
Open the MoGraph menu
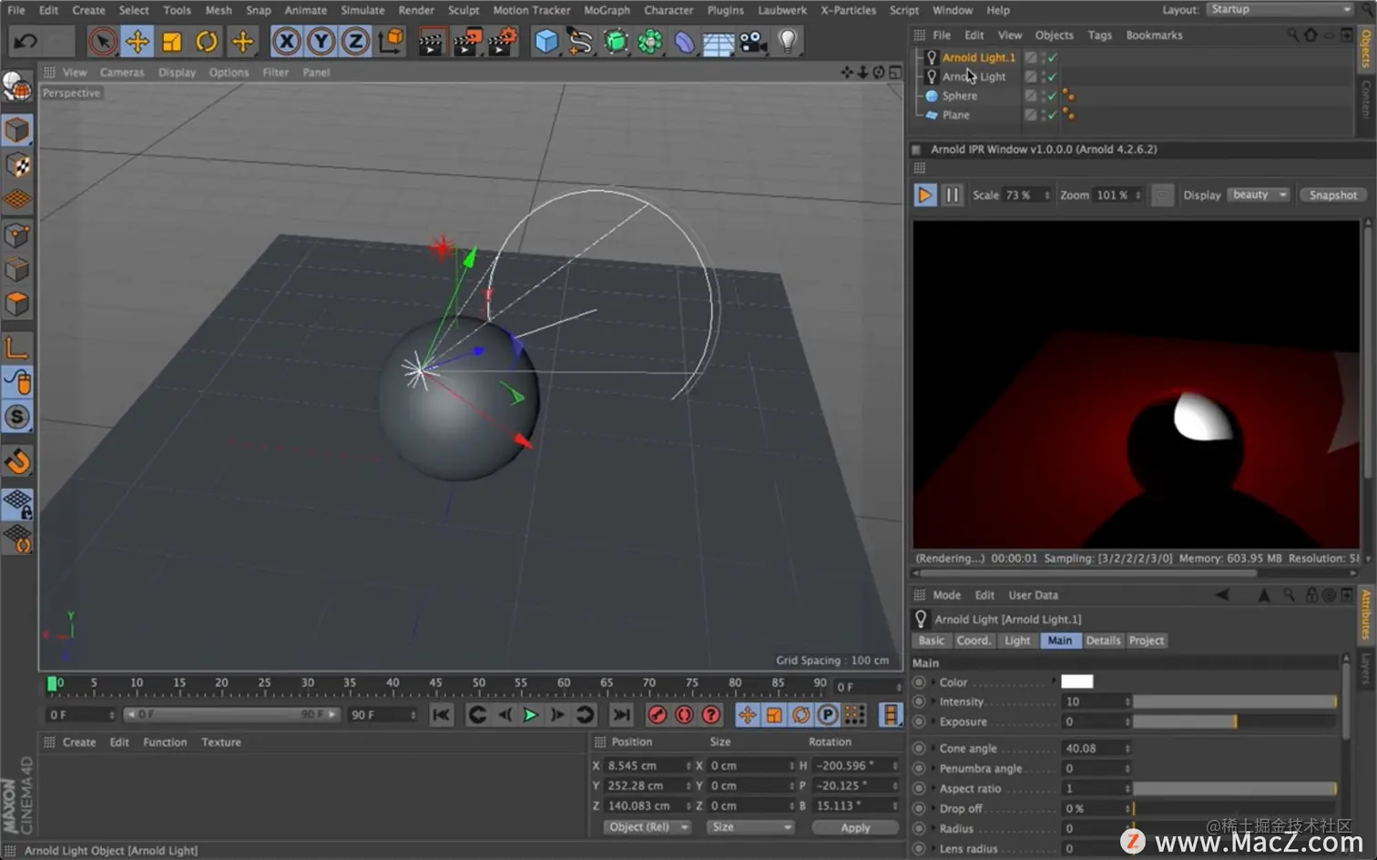(607, 10)
